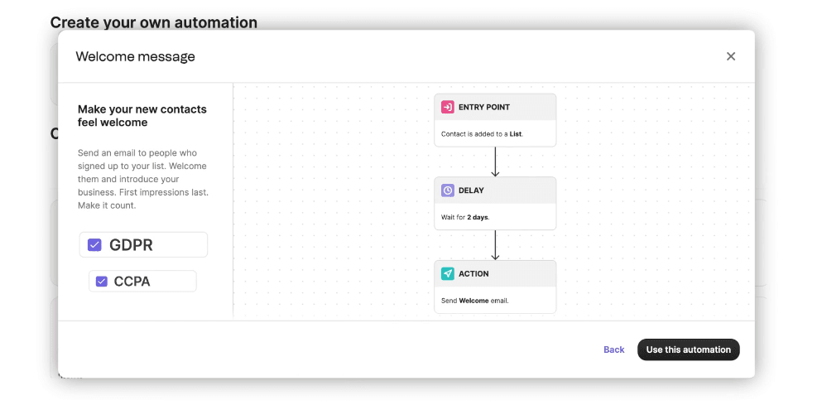Select the ACTION step header

pos(473,274)
